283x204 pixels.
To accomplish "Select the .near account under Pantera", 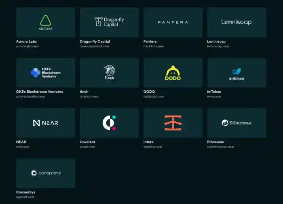I will tap(154, 46).
